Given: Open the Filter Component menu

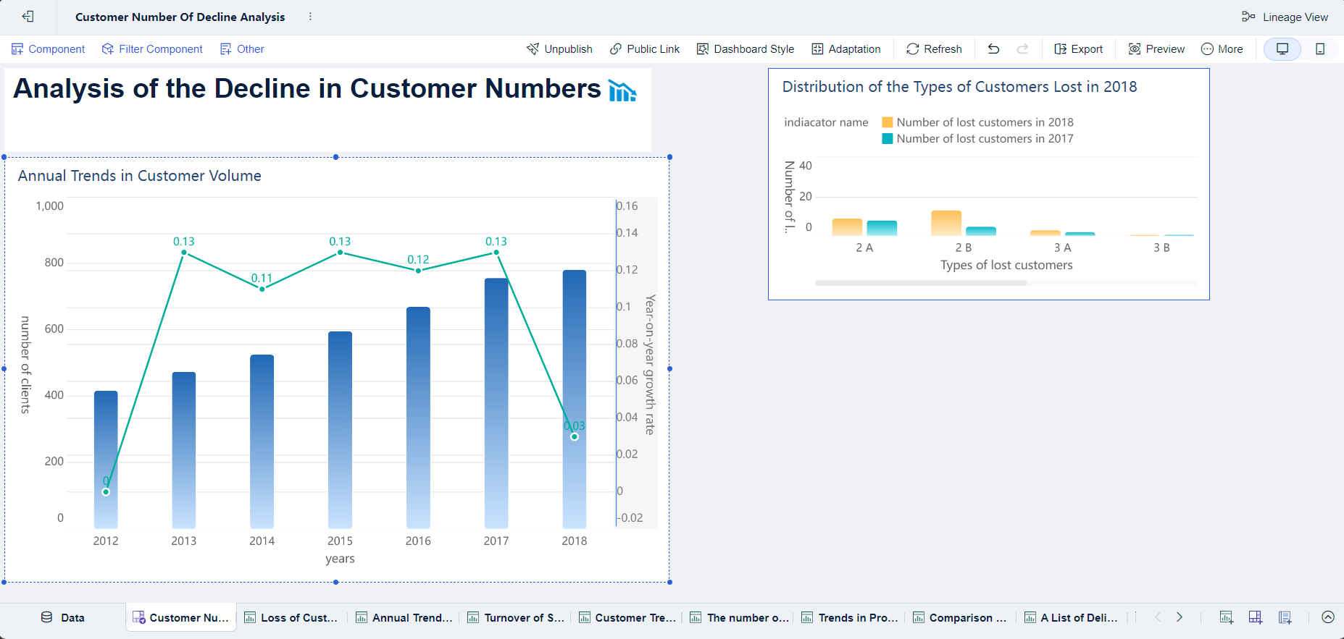Looking at the screenshot, I should [x=152, y=48].
